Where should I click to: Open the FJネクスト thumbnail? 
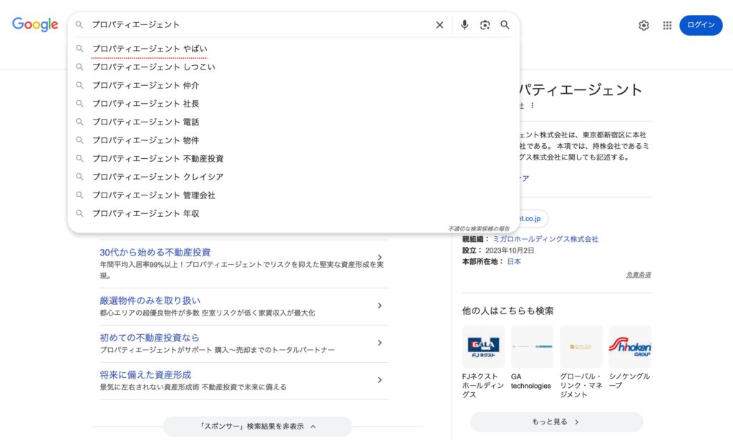click(x=483, y=347)
